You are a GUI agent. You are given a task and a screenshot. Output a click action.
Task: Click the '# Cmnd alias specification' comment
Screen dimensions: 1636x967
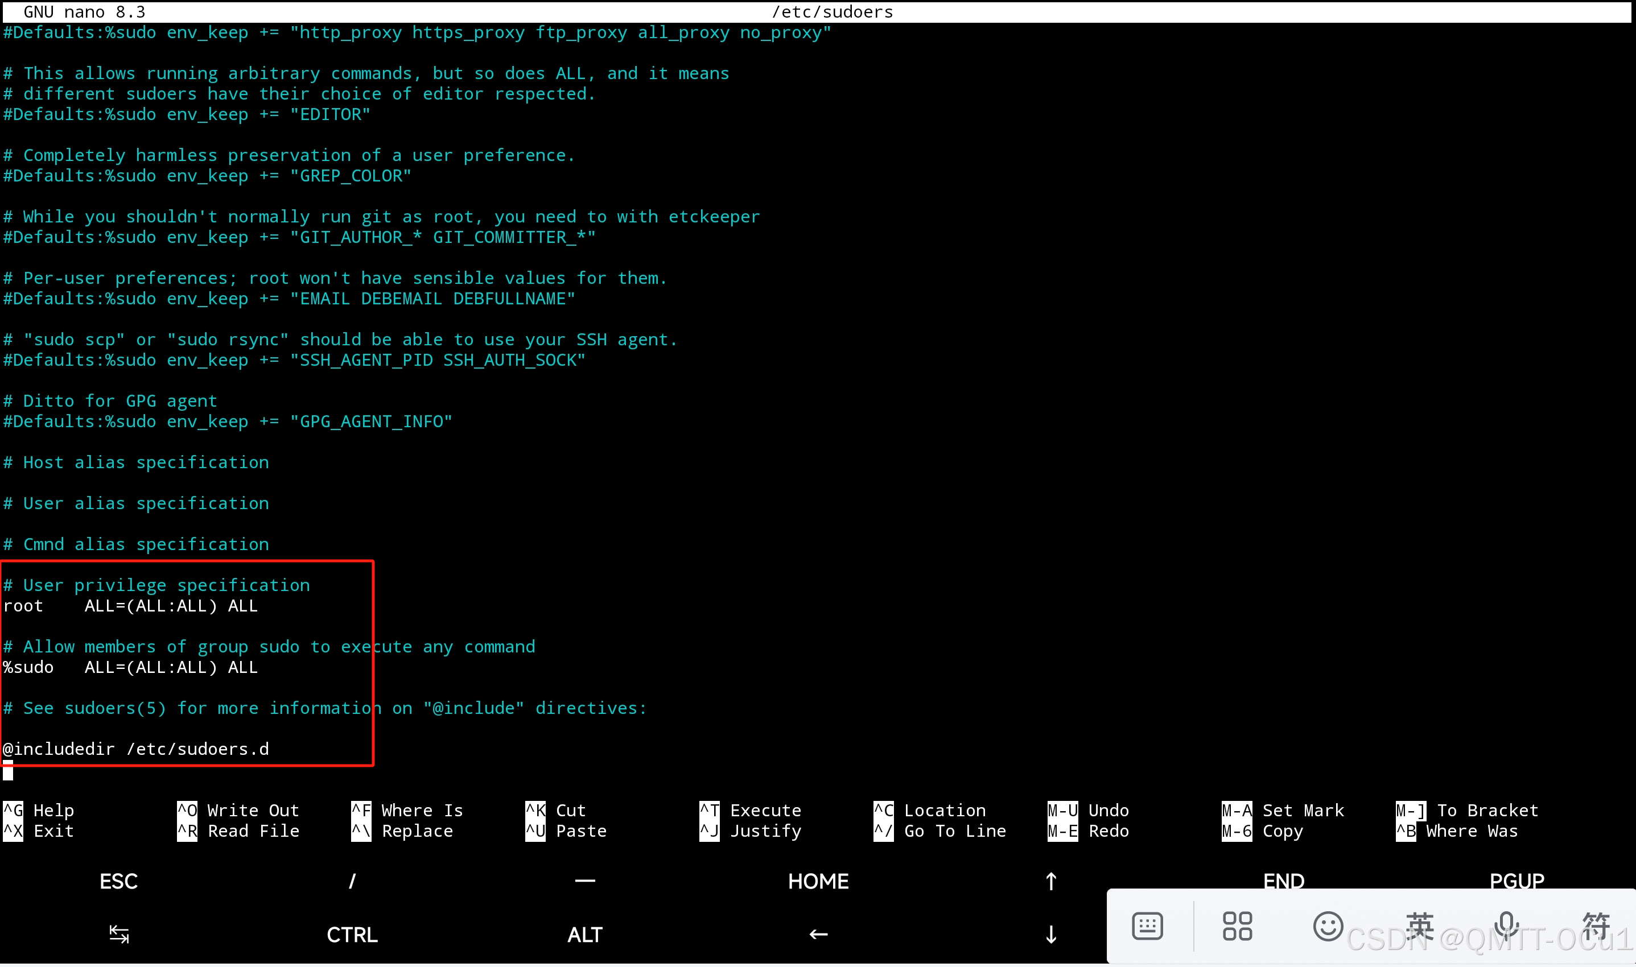pyautogui.click(x=135, y=544)
